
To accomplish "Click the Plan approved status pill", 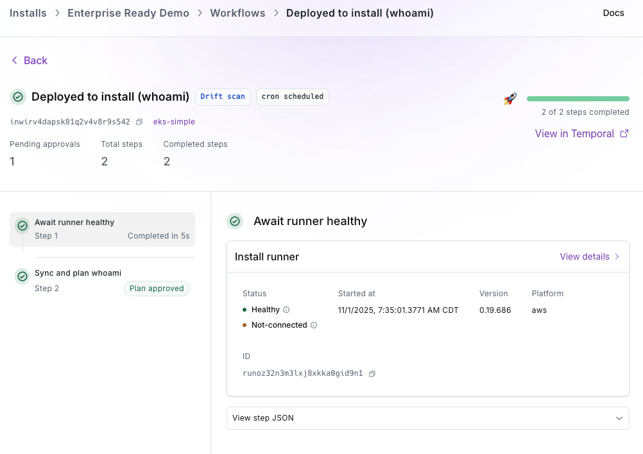I will pyautogui.click(x=157, y=289).
